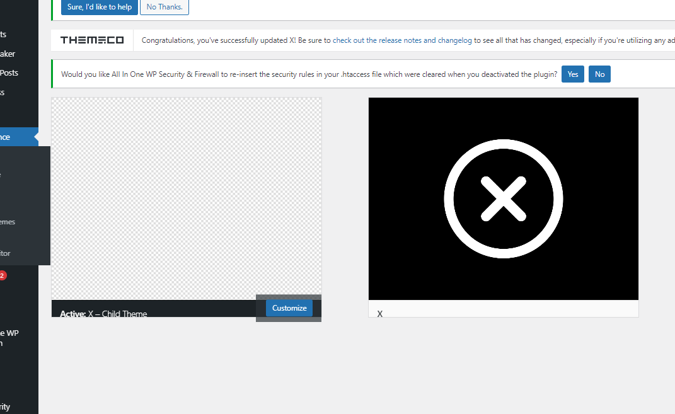This screenshot has height=414, width=675.
Task: Open the Theme Editor submenu entry
Action: 5,253
